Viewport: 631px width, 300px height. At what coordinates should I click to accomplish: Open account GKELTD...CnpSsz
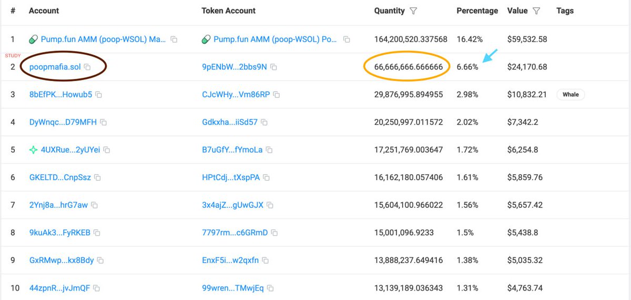[x=60, y=177]
